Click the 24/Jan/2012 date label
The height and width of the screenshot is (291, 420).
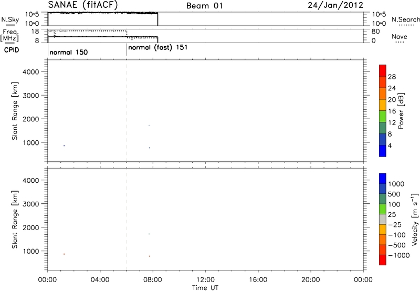coord(335,5)
